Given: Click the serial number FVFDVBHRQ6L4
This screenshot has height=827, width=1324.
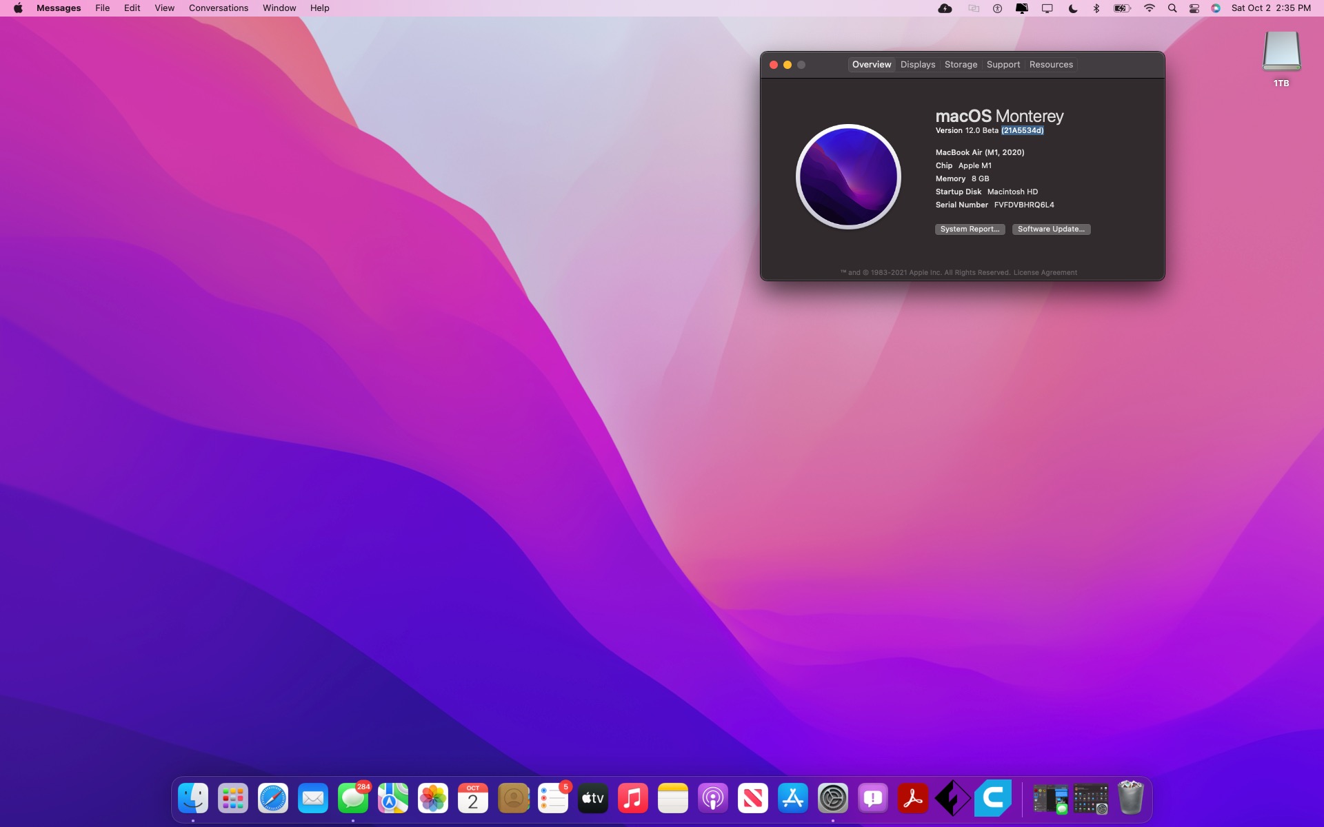Looking at the screenshot, I should point(1024,205).
